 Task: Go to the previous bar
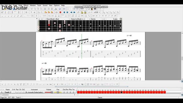71,12
